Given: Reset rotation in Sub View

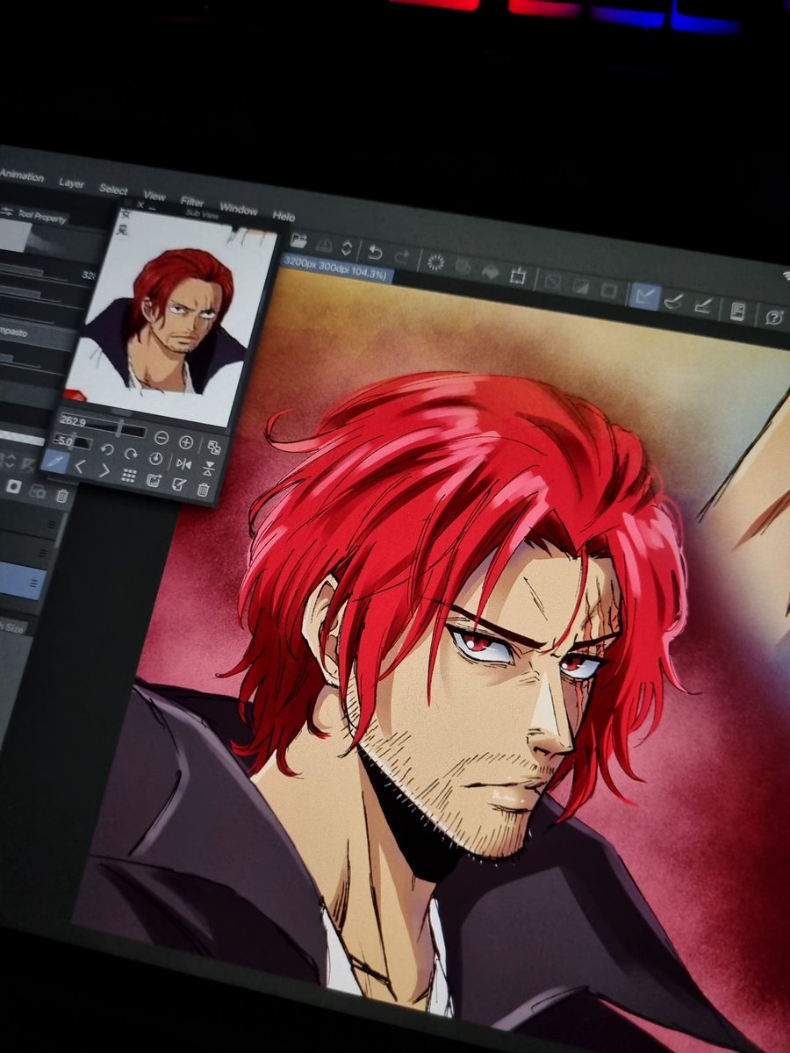Looking at the screenshot, I should pyautogui.click(x=156, y=458).
